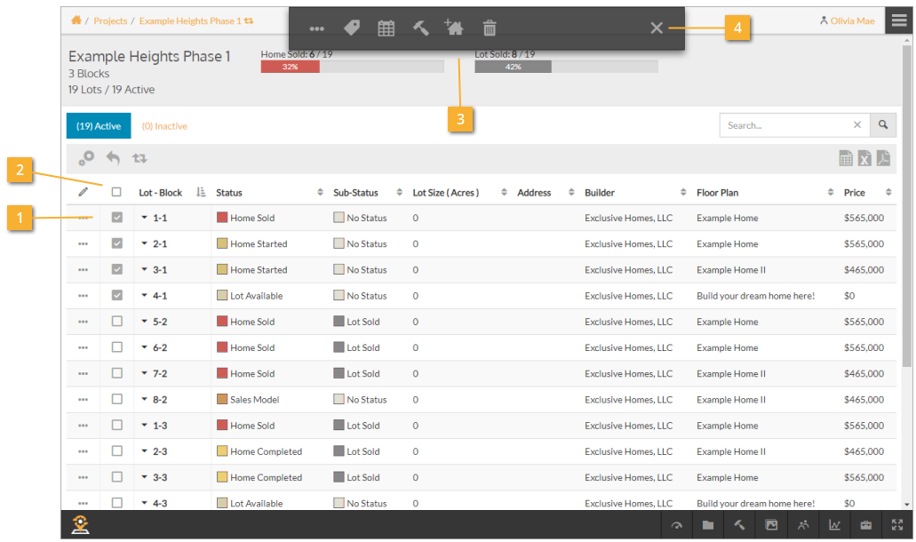Click the magnifier search button
This screenshot has height=542, width=916.
click(882, 125)
